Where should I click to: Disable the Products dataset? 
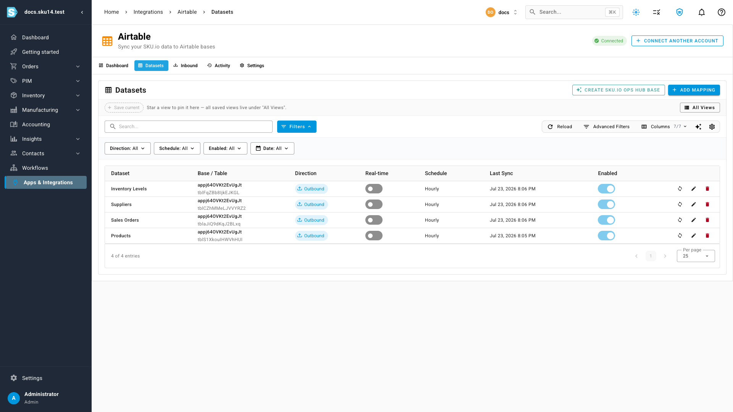pos(606,236)
